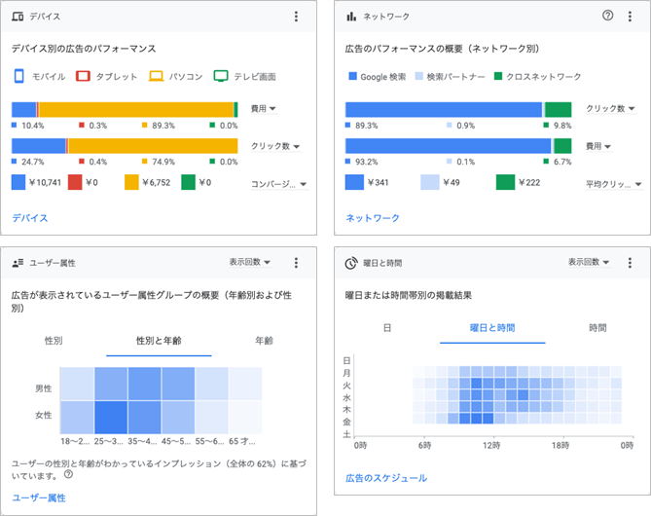Image resolution: width=651 pixels, height=516 pixels.
Task: Click the 24.7% mobile clicks percentage
Action: (33, 162)
